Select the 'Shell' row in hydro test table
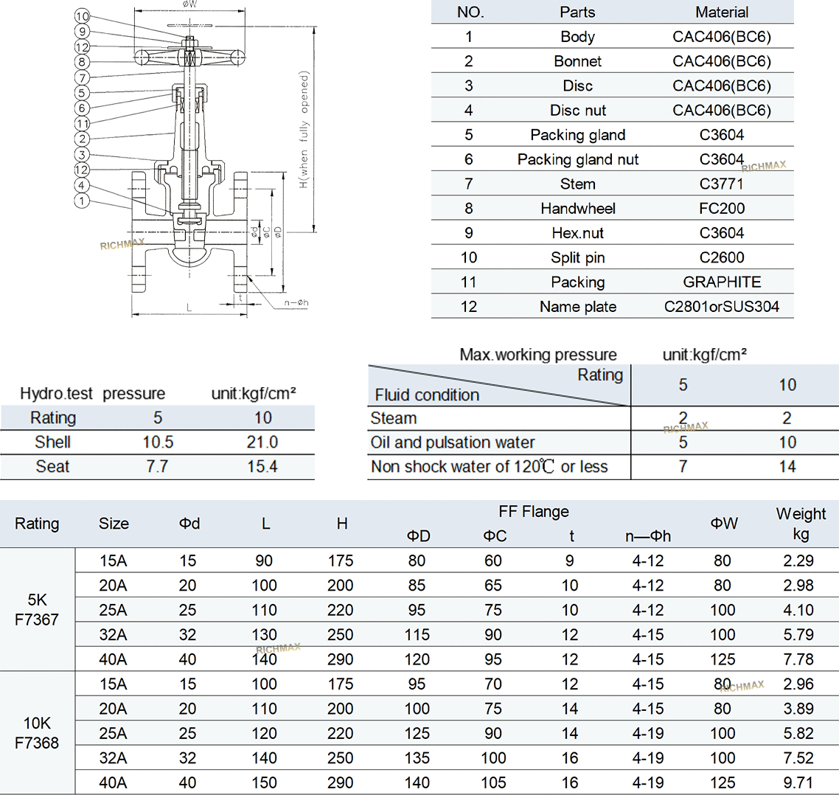Image resolution: width=839 pixels, height=795 pixels. [52, 442]
